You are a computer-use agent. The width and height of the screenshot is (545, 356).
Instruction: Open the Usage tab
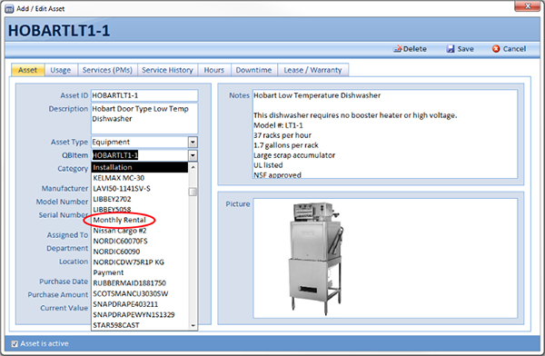pyautogui.click(x=61, y=70)
